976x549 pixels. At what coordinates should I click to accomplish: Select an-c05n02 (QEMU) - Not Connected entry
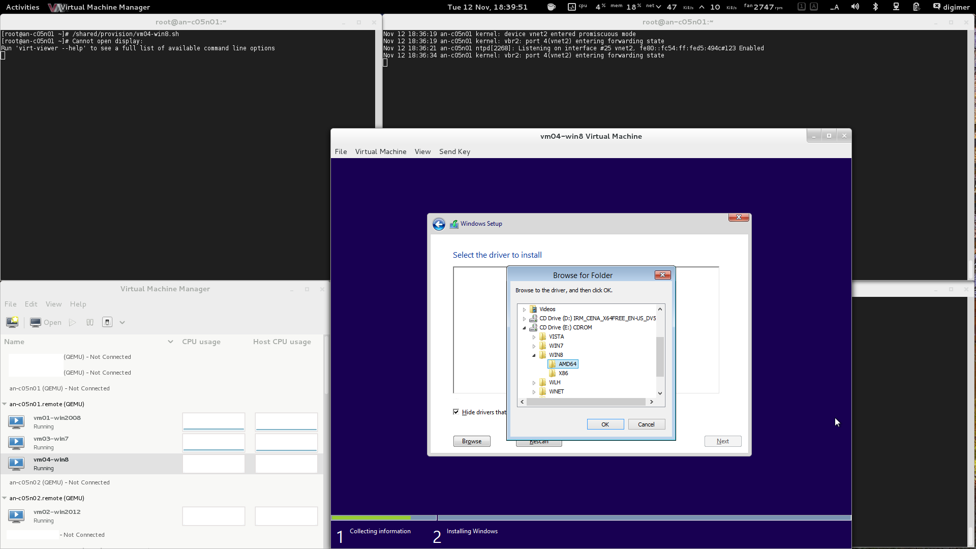pos(59,482)
